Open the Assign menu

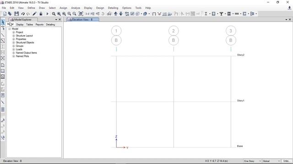click(x=63, y=8)
